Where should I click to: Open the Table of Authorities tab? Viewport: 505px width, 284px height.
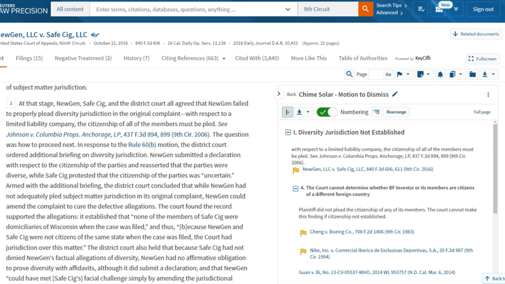tap(363, 58)
